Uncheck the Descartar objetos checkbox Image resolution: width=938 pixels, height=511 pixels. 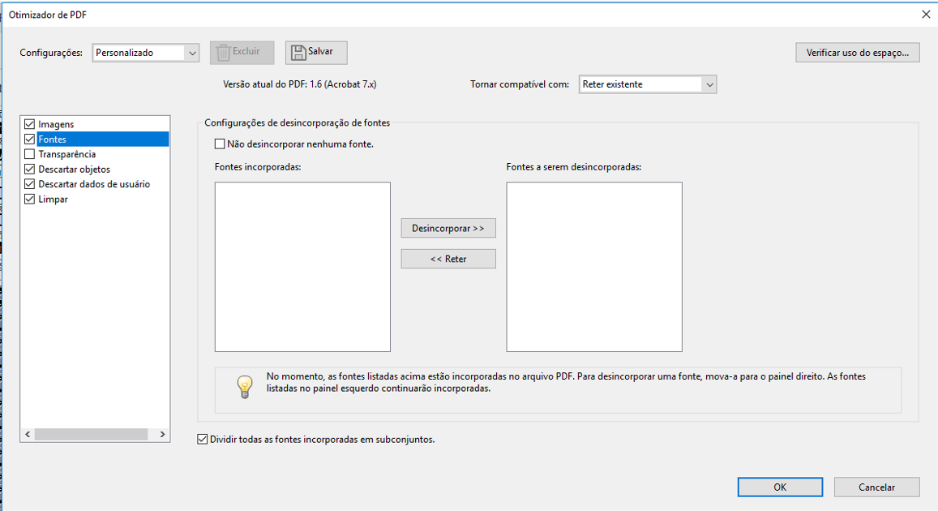coord(30,170)
